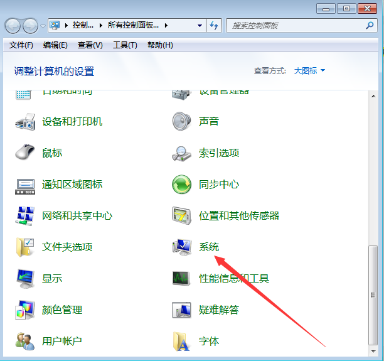This screenshot has width=384, height=361.
Task: Open the address bar history dropdown arrow
Action: click(200, 26)
